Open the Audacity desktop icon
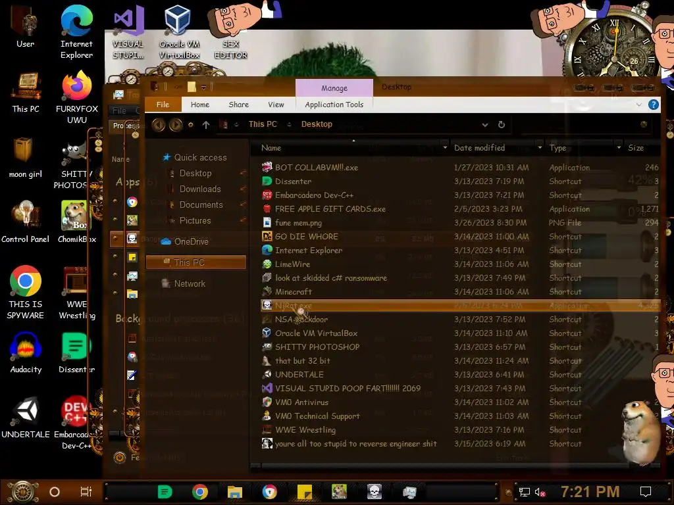Image resolution: width=674 pixels, height=505 pixels. (26, 353)
